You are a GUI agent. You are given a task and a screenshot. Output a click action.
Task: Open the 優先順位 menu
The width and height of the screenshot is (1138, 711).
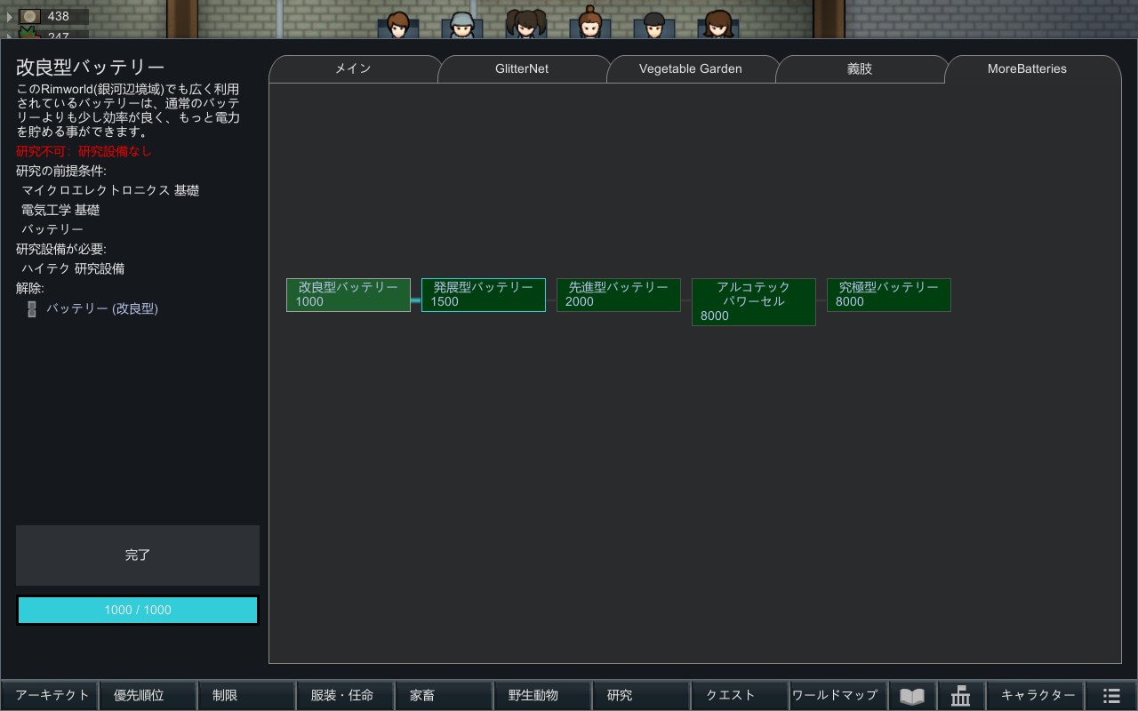[x=148, y=696]
